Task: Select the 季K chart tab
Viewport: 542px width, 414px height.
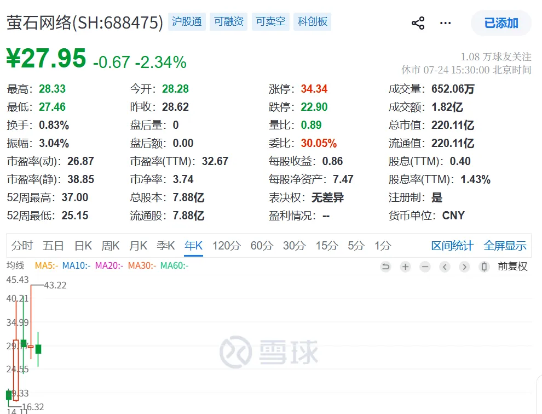Action: pyautogui.click(x=165, y=246)
